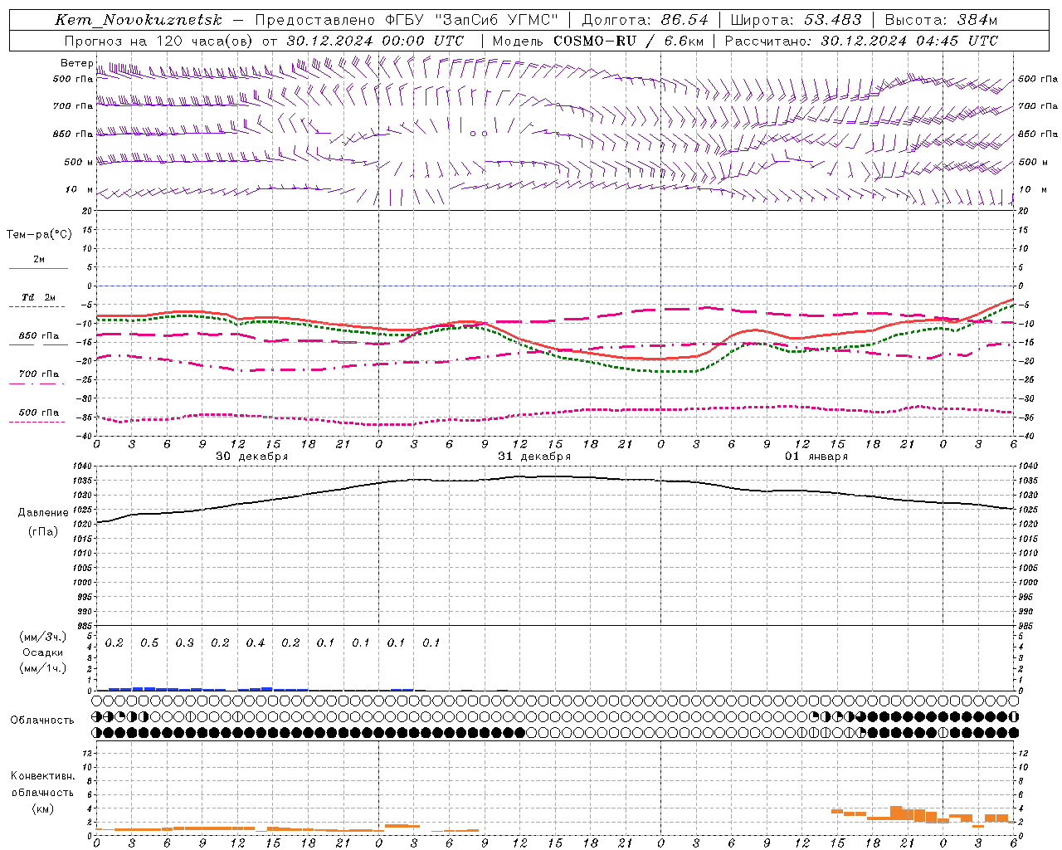Viewport: 1062px width, 850px height.
Task: Click the 0.5 precipitation amount value
Action: pyautogui.click(x=149, y=643)
